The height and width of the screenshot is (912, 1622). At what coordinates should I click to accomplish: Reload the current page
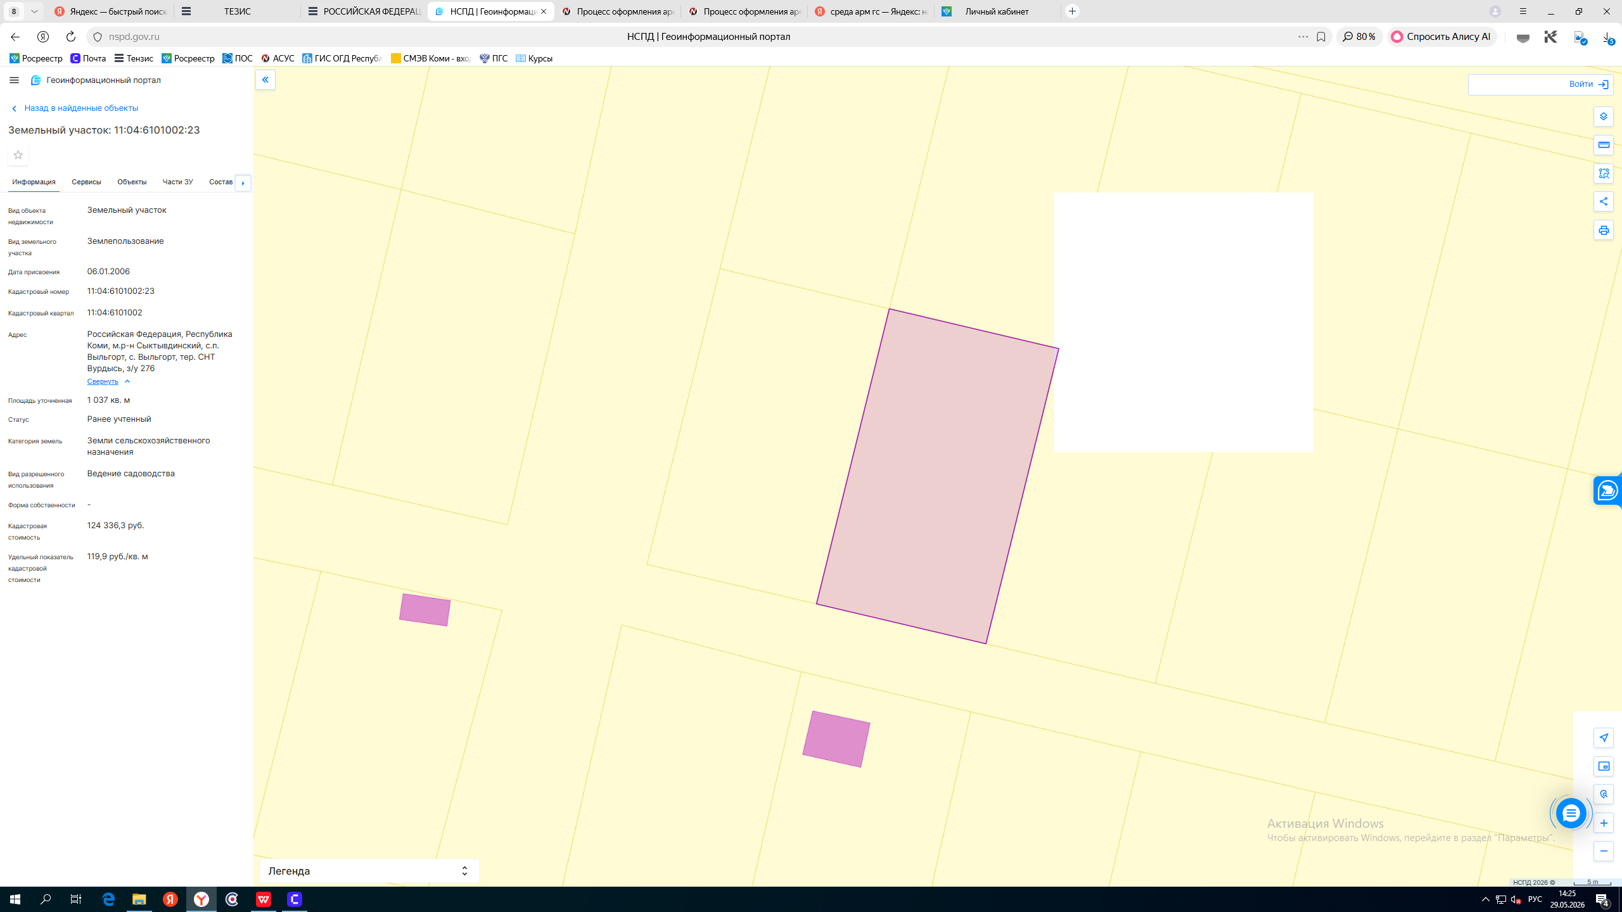[x=71, y=37]
